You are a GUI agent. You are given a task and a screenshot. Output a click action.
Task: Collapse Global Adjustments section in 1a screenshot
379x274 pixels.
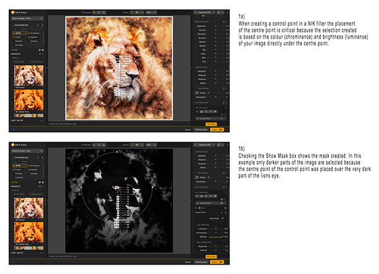click(x=226, y=21)
